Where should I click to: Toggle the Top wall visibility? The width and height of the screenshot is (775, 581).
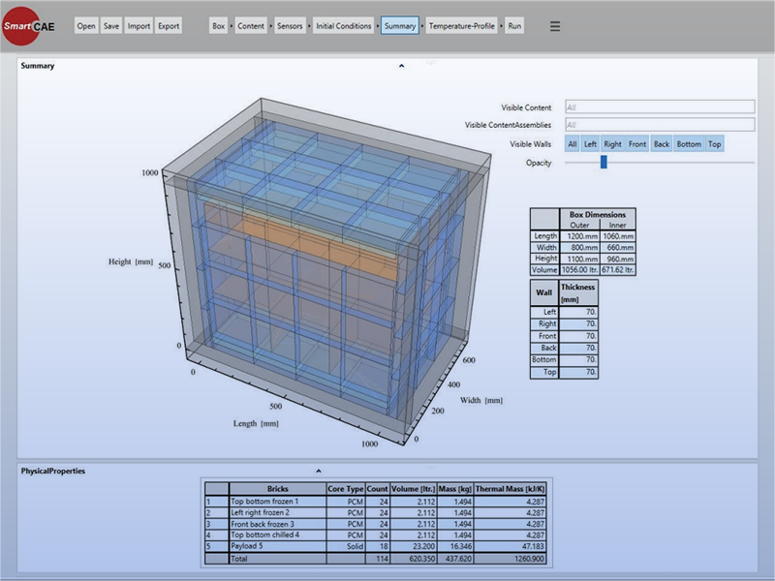(714, 144)
